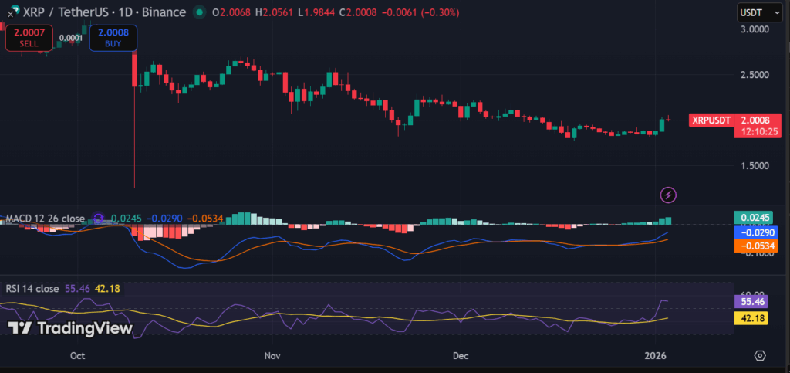The image size is (790, 373).
Task: Select the MACD 12 26 close legend
Action: coord(45,219)
